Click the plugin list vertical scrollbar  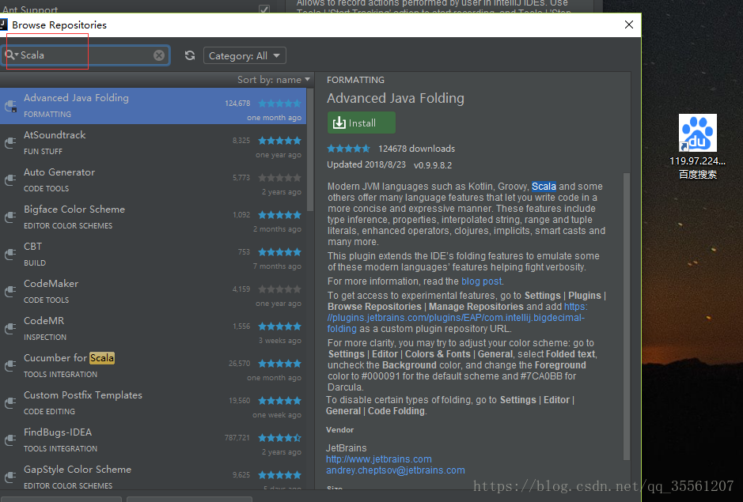tap(310, 150)
